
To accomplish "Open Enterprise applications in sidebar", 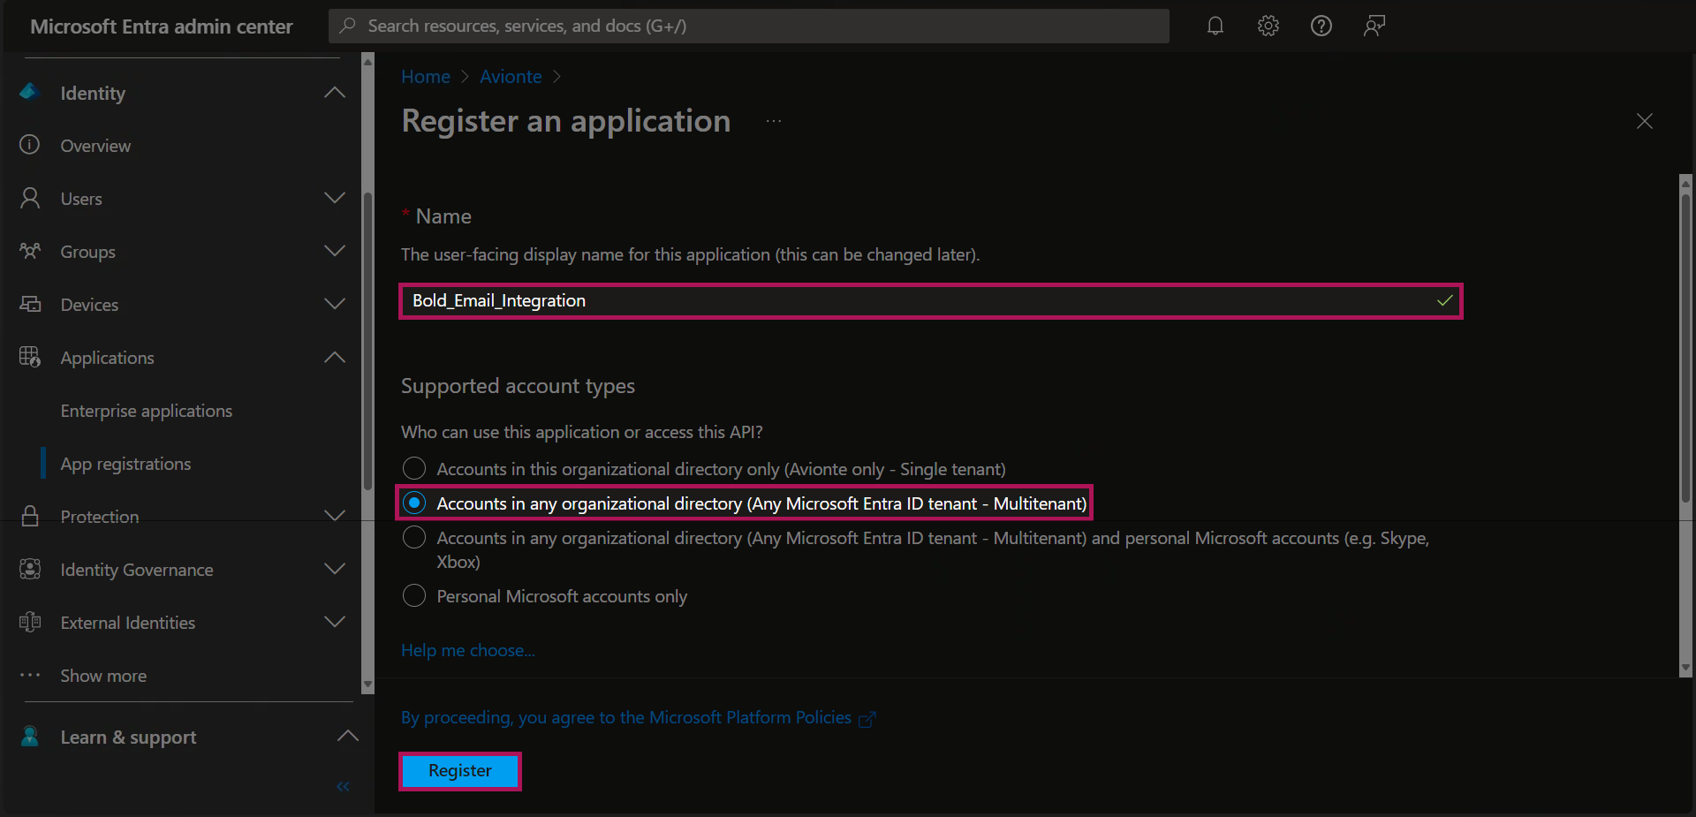I will pyautogui.click(x=147, y=411).
